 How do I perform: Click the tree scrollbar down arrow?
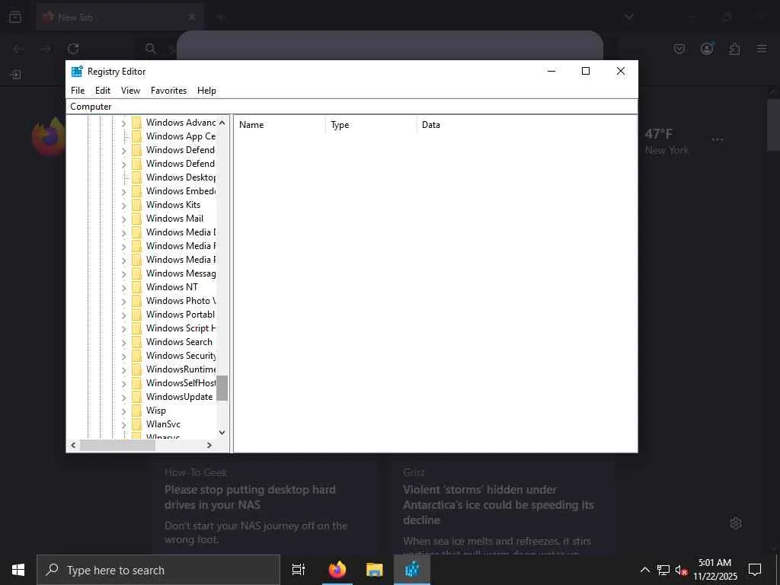coord(222,433)
